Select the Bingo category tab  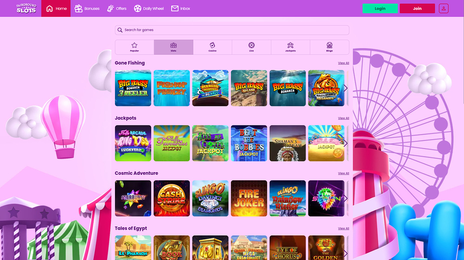coord(329,47)
